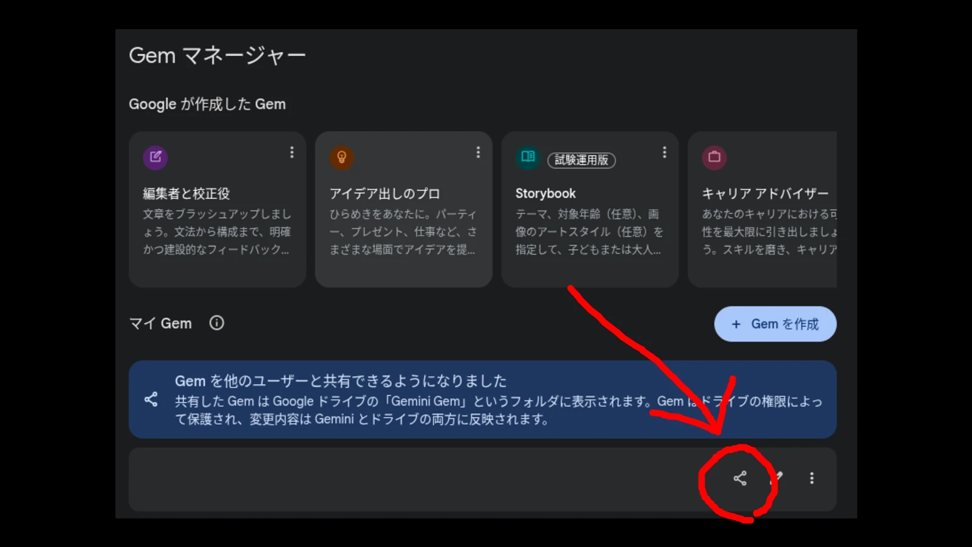Click the Gem マネージャー heading

pyautogui.click(x=217, y=55)
